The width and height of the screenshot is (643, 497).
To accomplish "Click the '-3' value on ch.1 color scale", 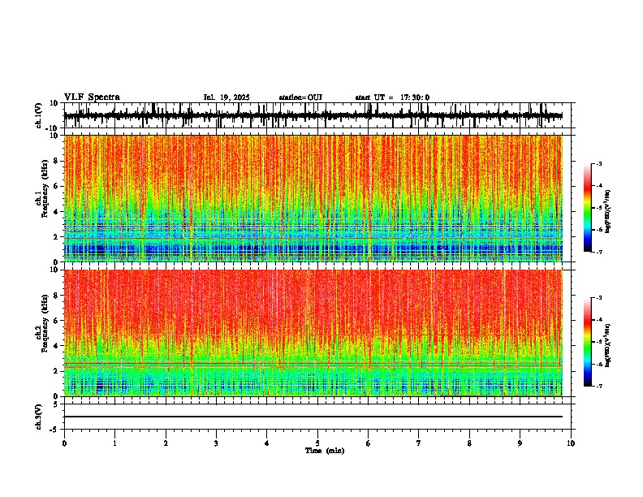I will (x=598, y=163).
